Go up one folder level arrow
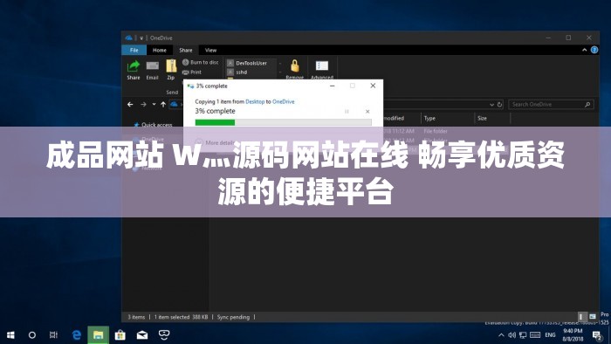The height and width of the screenshot is (344, 611). click(x=163, y=105)
